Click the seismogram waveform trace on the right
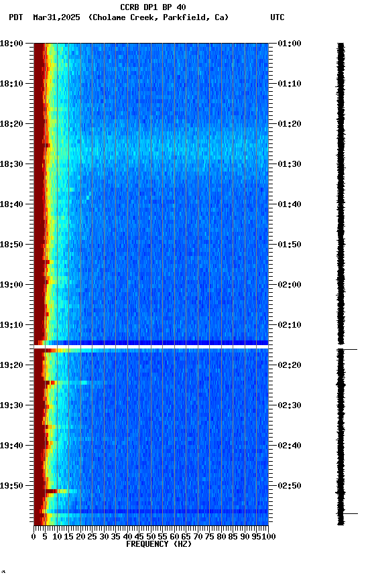 pyautogui.click(x=341, y=284)
